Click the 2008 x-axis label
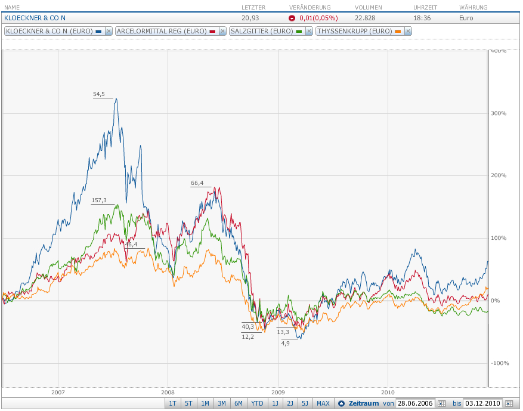523x411 pixels. [168, 393]
